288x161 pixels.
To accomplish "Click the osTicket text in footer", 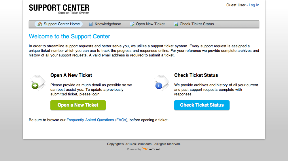I will [154, 149].
